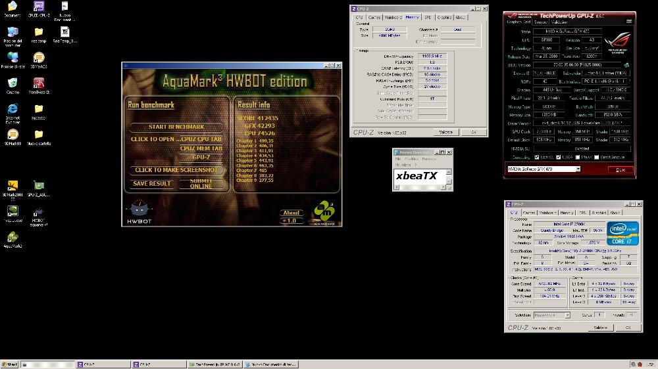This screenshot has height=369, width=658.
Task: Toggle the CUDA checkbox in GPU-Z
Action: (x=558, y=158)
